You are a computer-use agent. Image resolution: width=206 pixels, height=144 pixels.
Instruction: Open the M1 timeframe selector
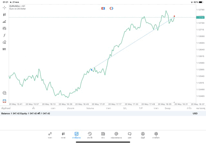(4, 49)
